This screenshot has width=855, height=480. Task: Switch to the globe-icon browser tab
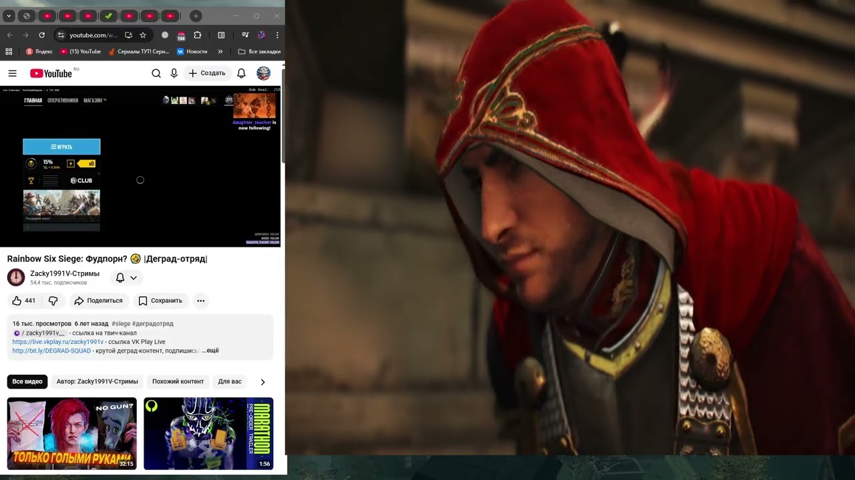point(27,16)
